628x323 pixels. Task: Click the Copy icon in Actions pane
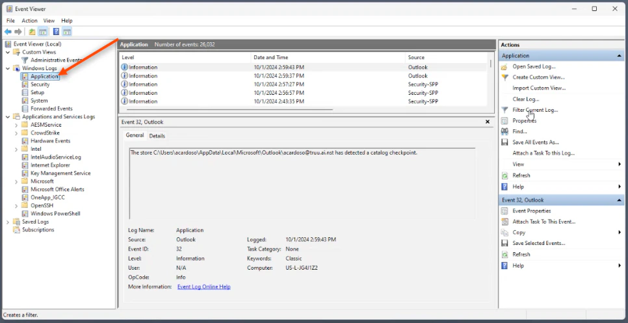[x=504, y=232]
